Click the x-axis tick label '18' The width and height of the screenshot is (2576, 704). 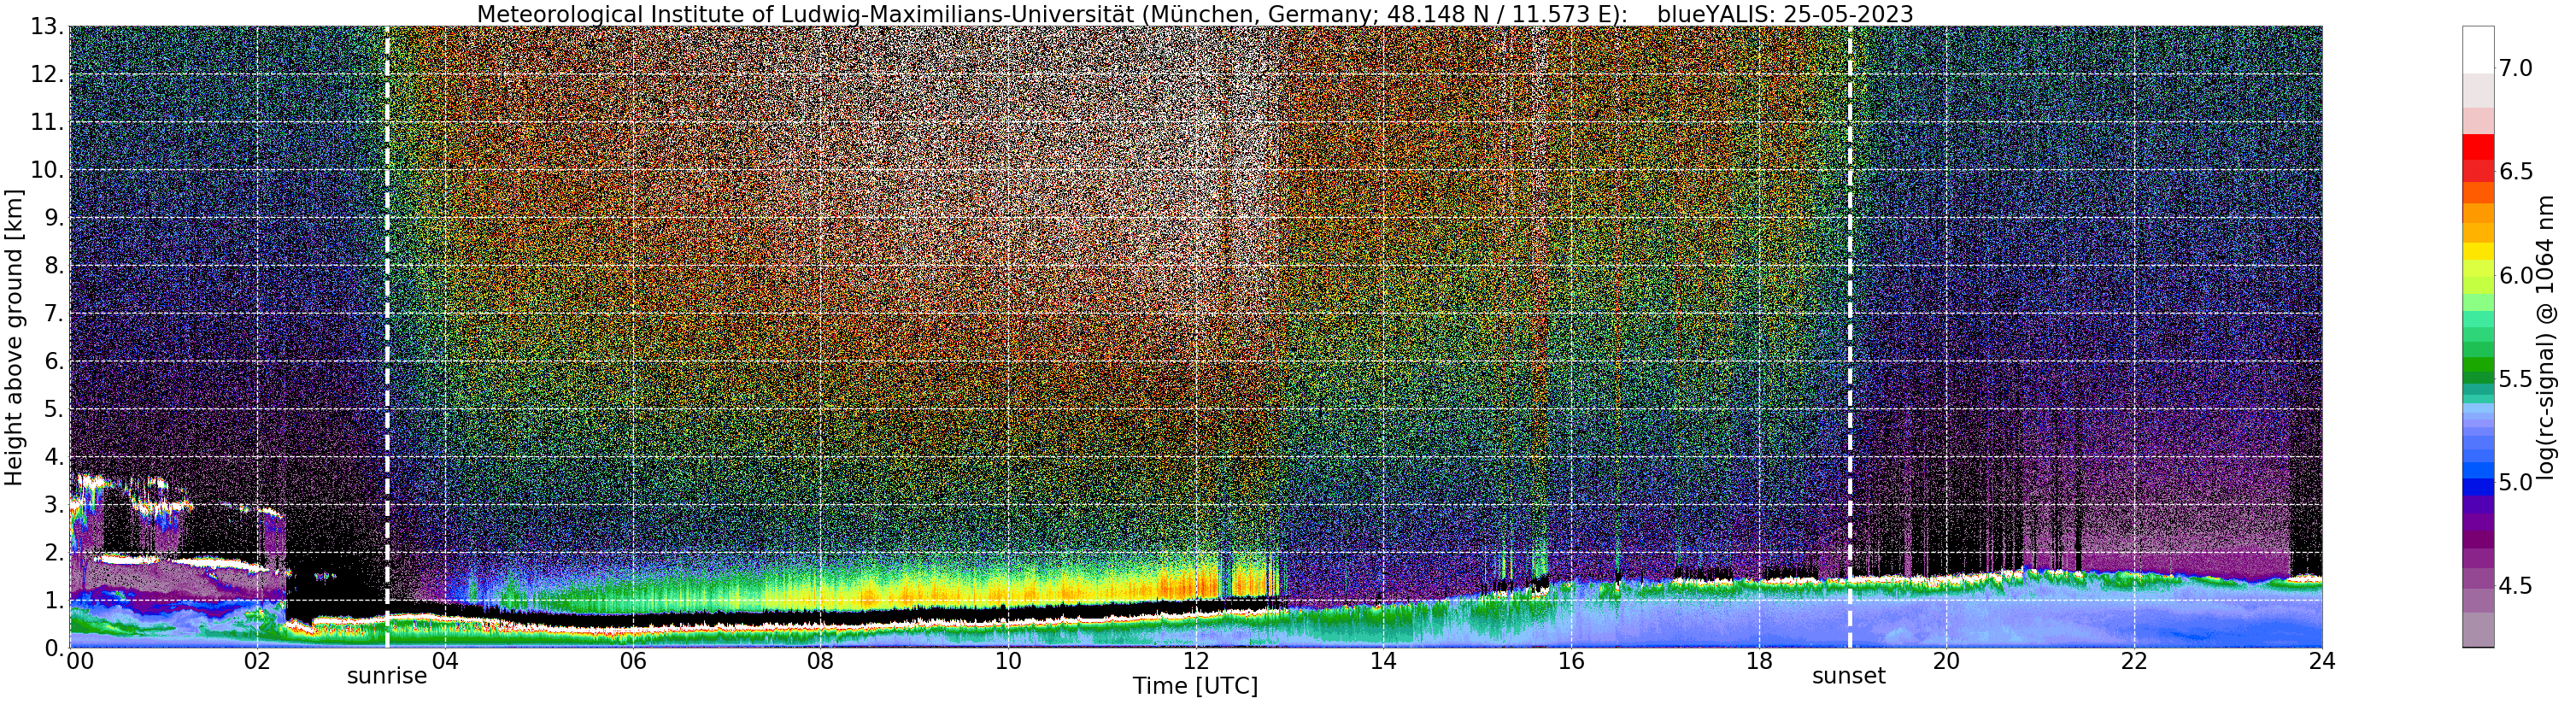coord(1759,661)
